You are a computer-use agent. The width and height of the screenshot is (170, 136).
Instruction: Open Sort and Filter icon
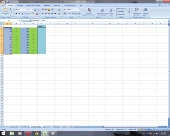[137, 10]
